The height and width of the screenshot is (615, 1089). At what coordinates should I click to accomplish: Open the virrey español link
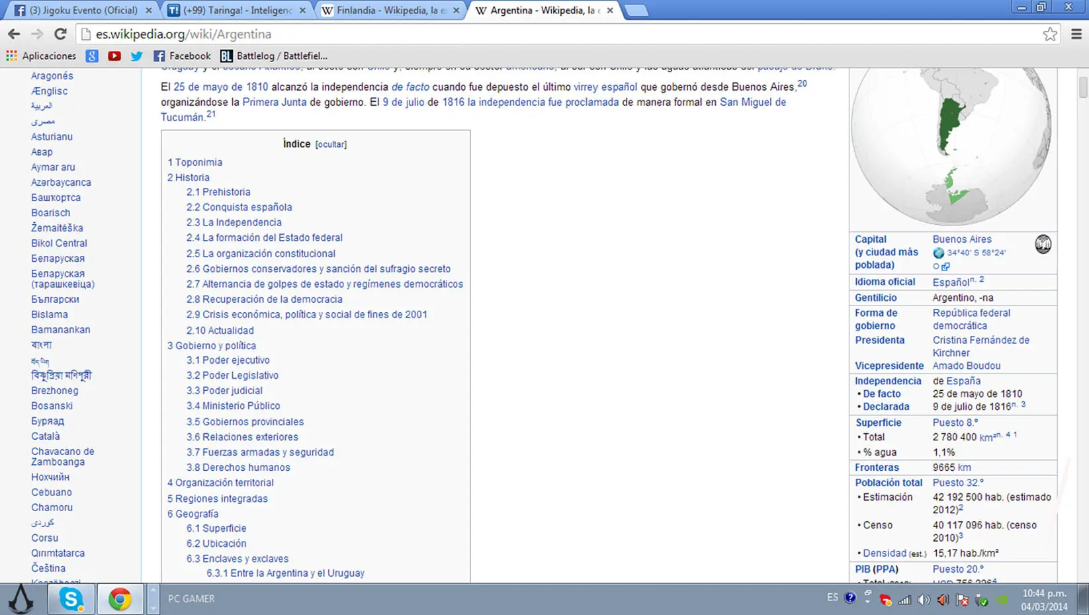605,87
